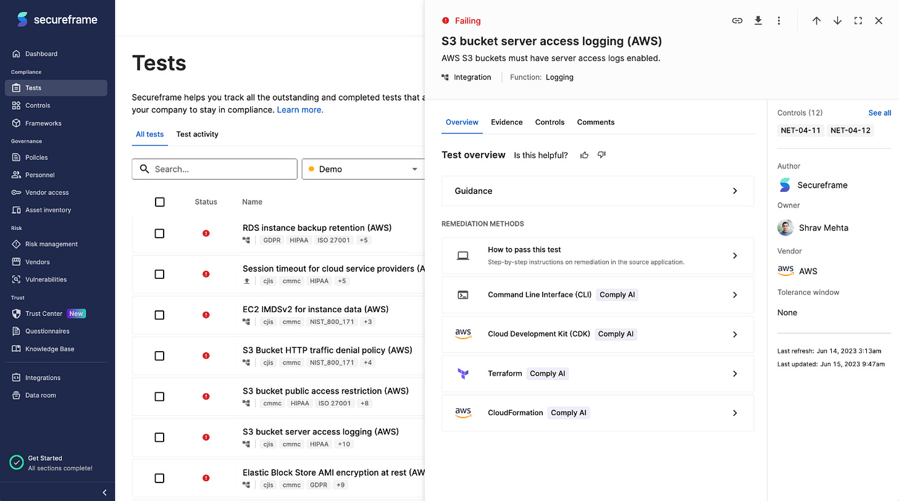
Task: Open the Comments tab
Action: [x=596, y=122]
